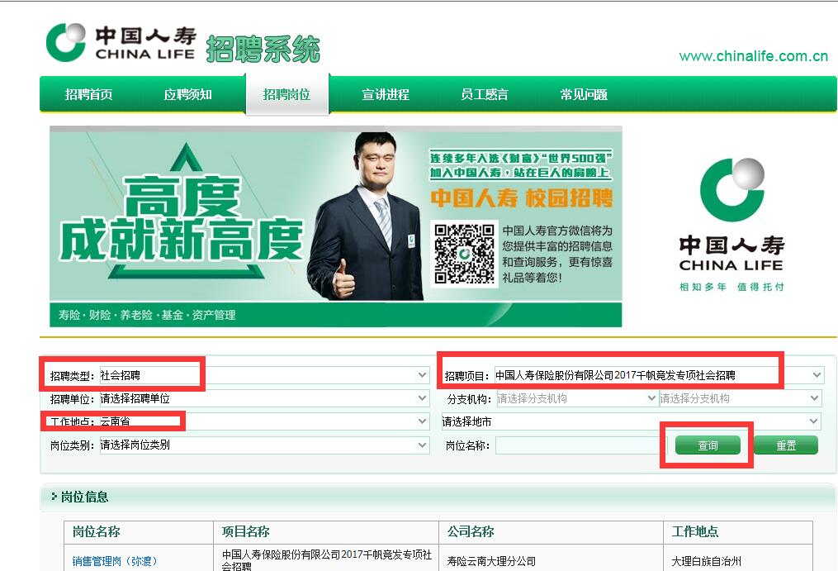Image resolution: width=838 pixels, height=571 pixels.
Task: Click the arrow icon beside 岗位信息
Action: [x=54, y=497]
